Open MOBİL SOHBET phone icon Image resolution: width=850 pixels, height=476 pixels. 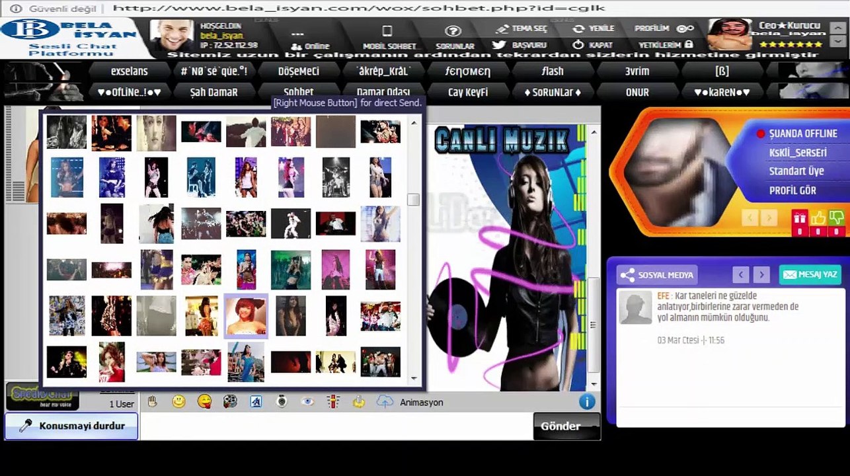[391, 36]
